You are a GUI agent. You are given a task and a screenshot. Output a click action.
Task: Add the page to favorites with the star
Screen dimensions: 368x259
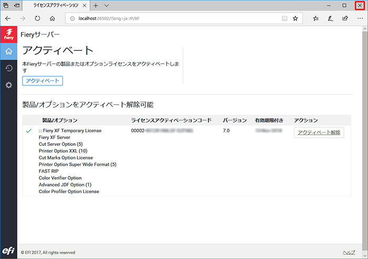295,18
